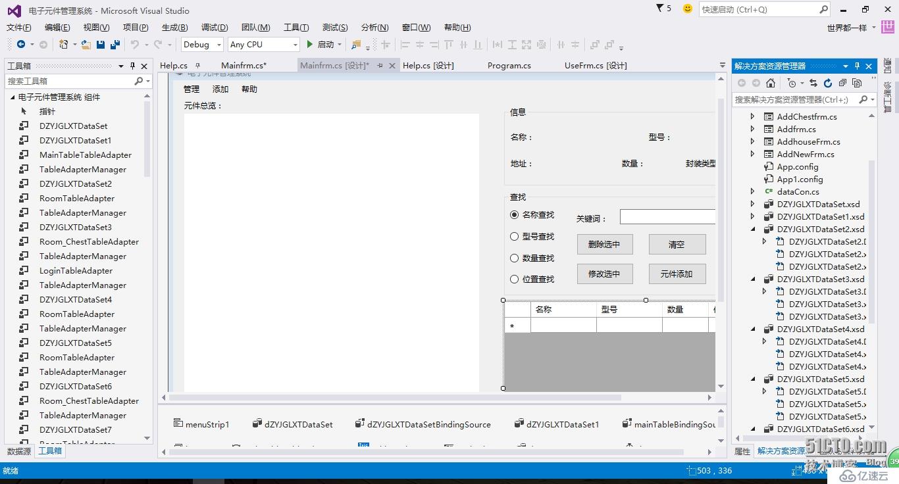Open the 文件(F) menu
Image resolution: width=899 pixels, height=484 pixels.
18,27
